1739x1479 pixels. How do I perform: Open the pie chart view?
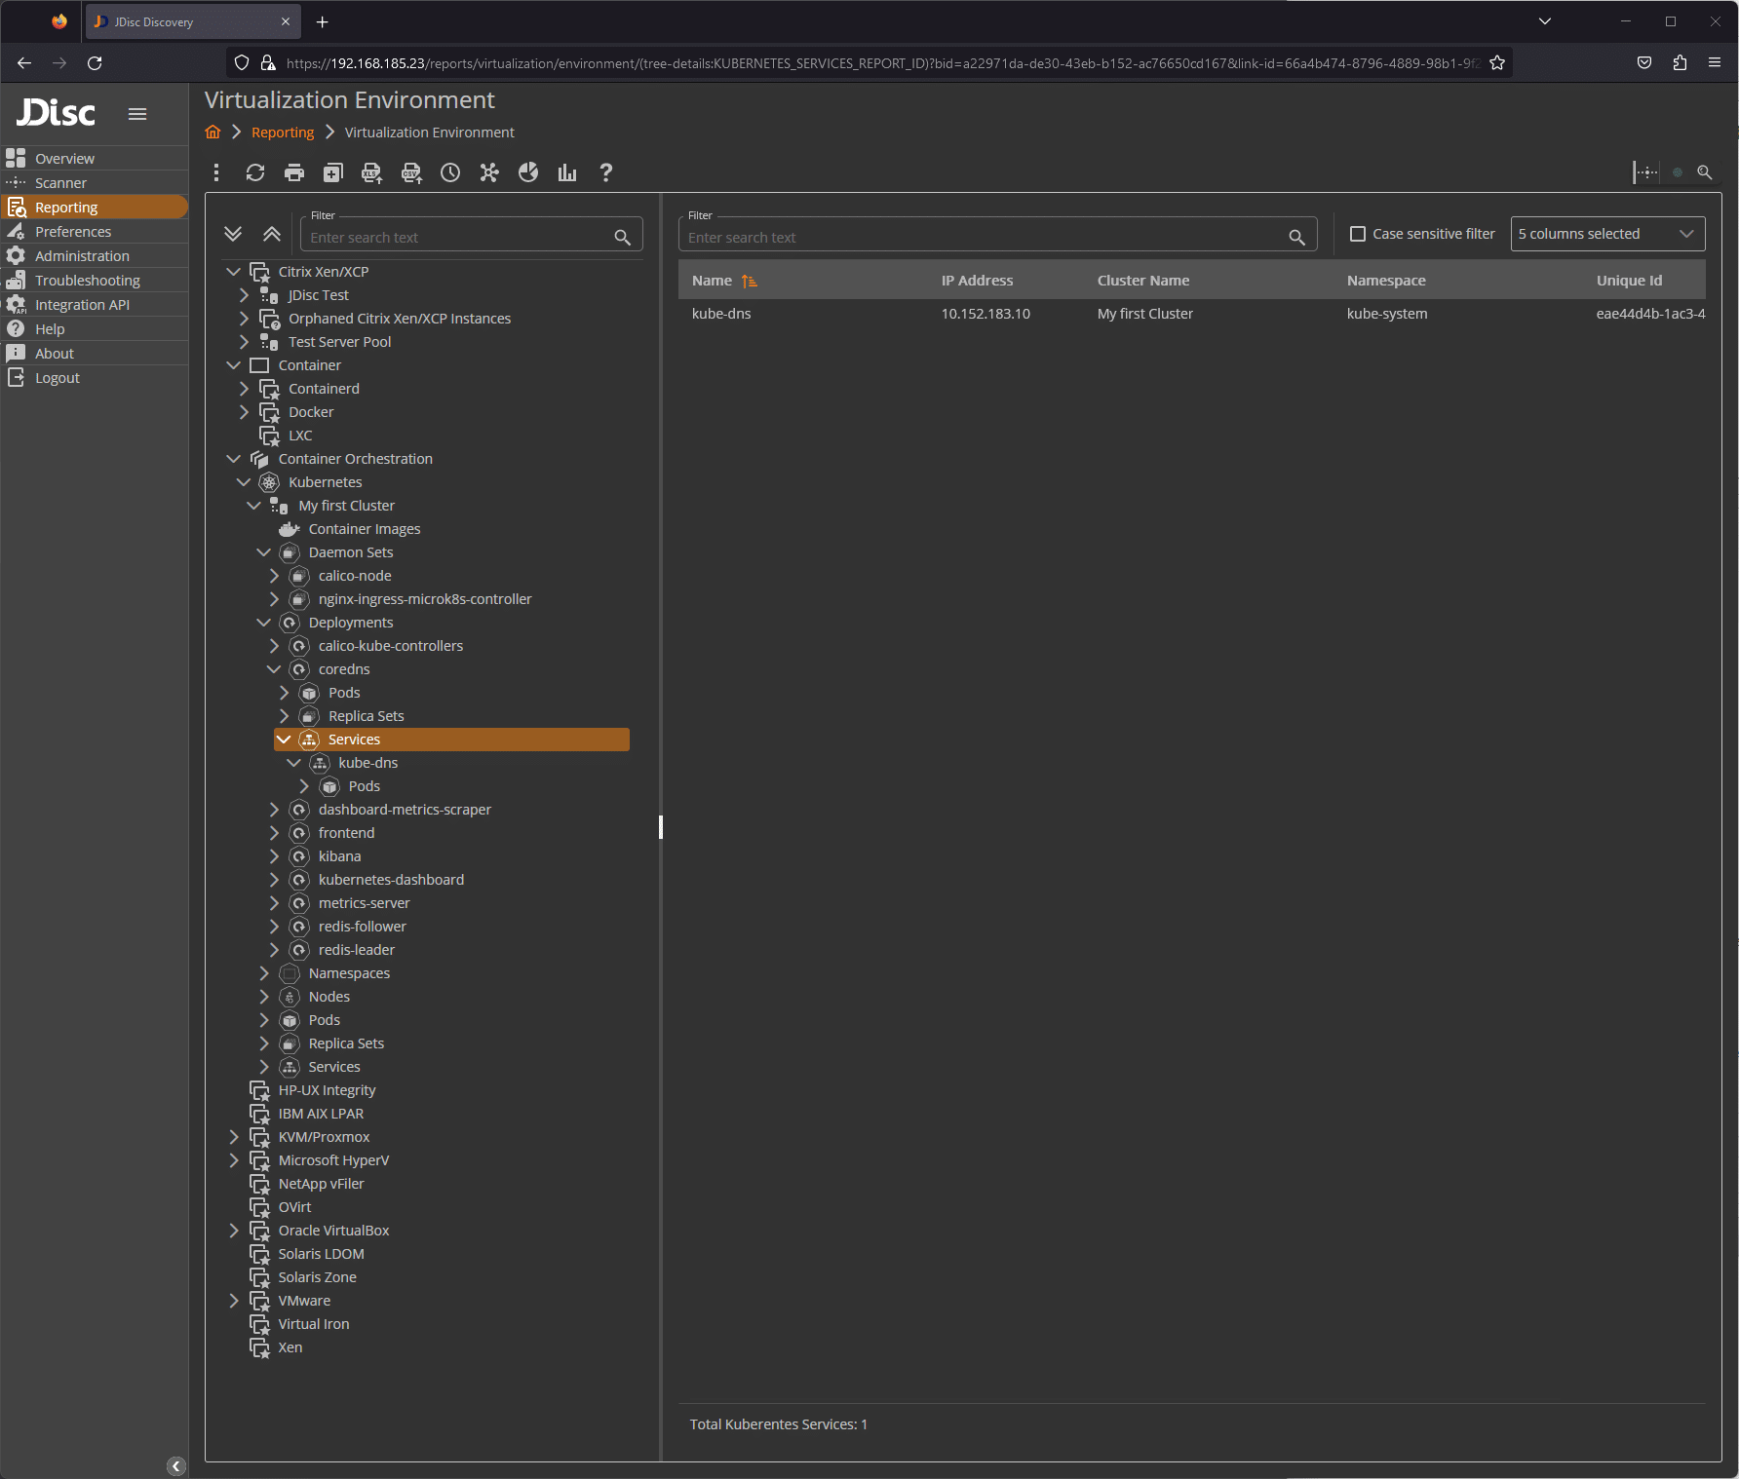pyautogui.click(x=527, y=172)
